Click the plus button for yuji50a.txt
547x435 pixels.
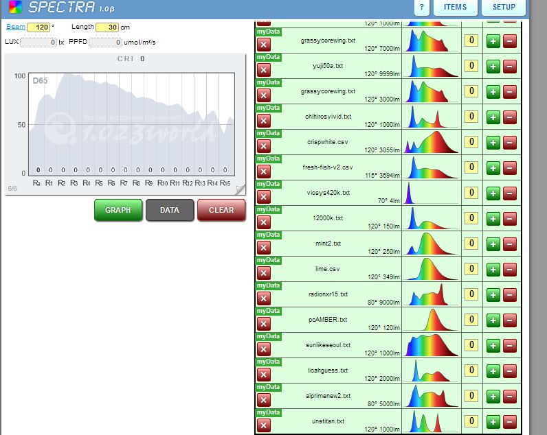point(493,67)
